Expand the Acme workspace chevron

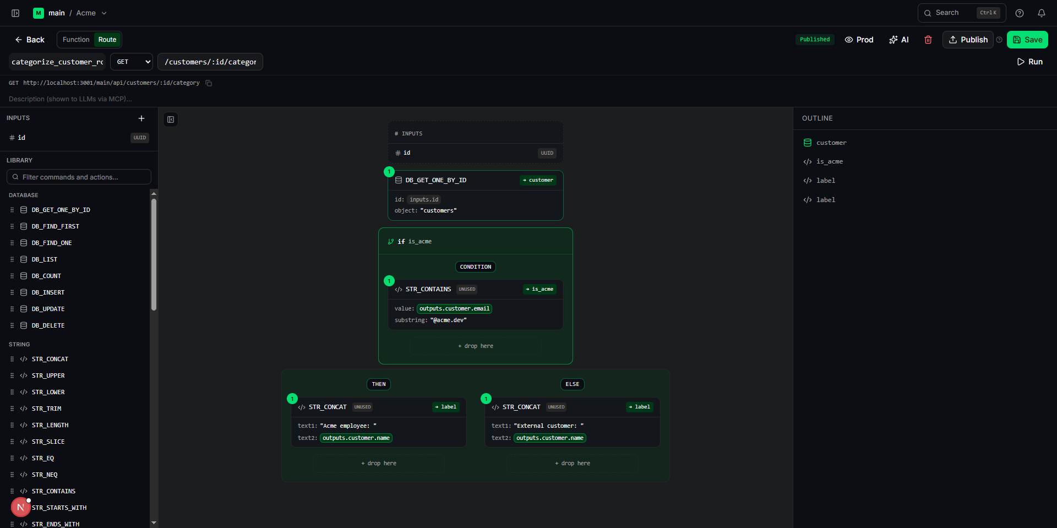tap(104, 13)
